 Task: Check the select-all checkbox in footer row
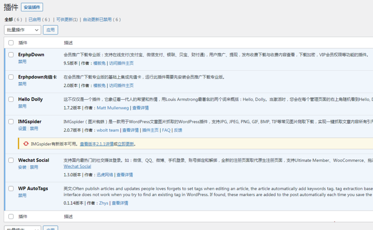pyautogui.click(x=11, y=216)
